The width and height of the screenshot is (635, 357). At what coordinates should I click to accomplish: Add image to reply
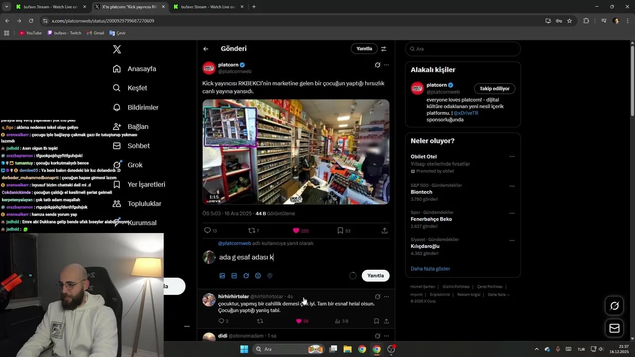(222, 276)
